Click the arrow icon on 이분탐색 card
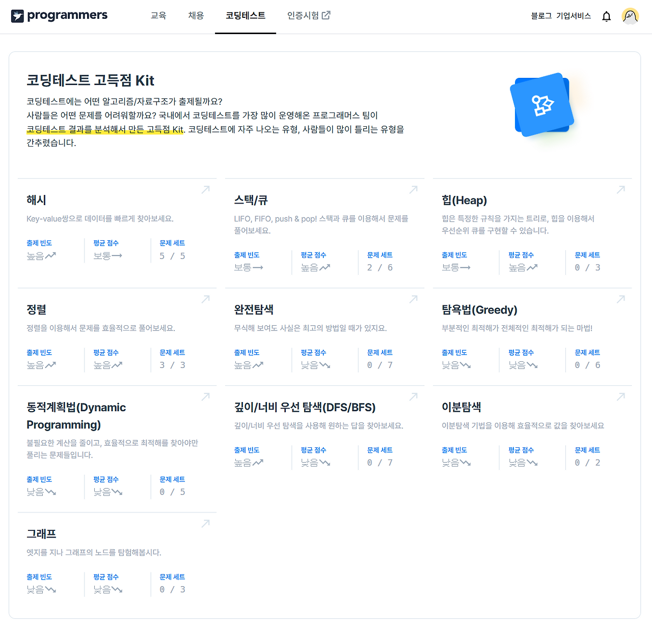 pos(621,396)
